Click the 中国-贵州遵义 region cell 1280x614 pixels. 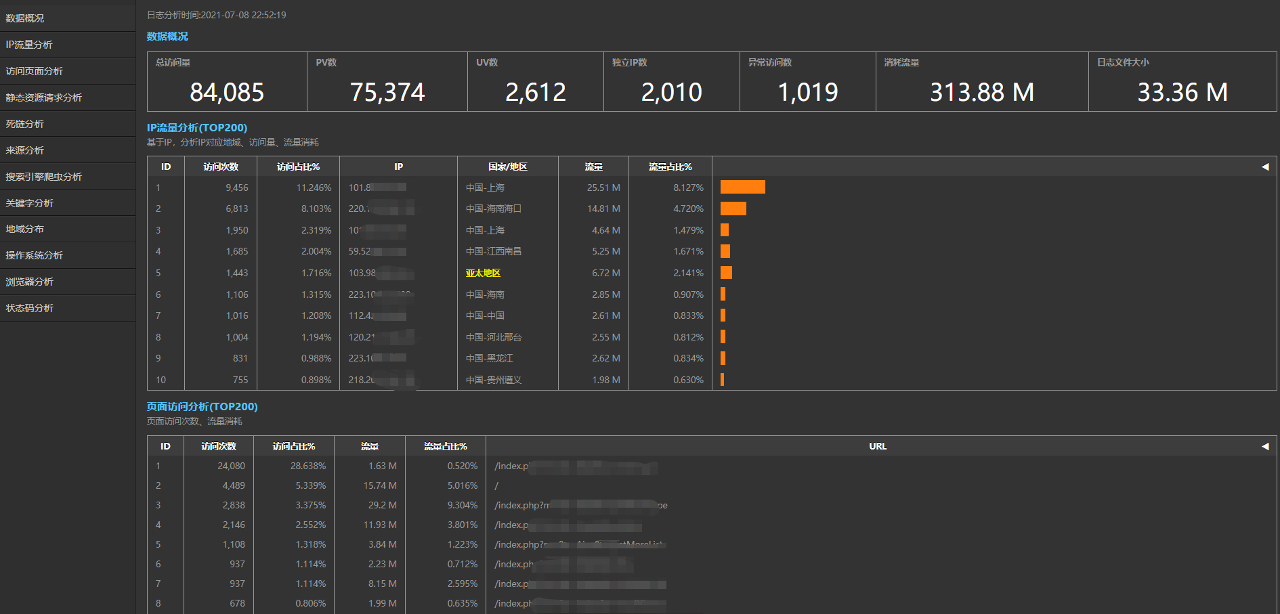(494, 380)
